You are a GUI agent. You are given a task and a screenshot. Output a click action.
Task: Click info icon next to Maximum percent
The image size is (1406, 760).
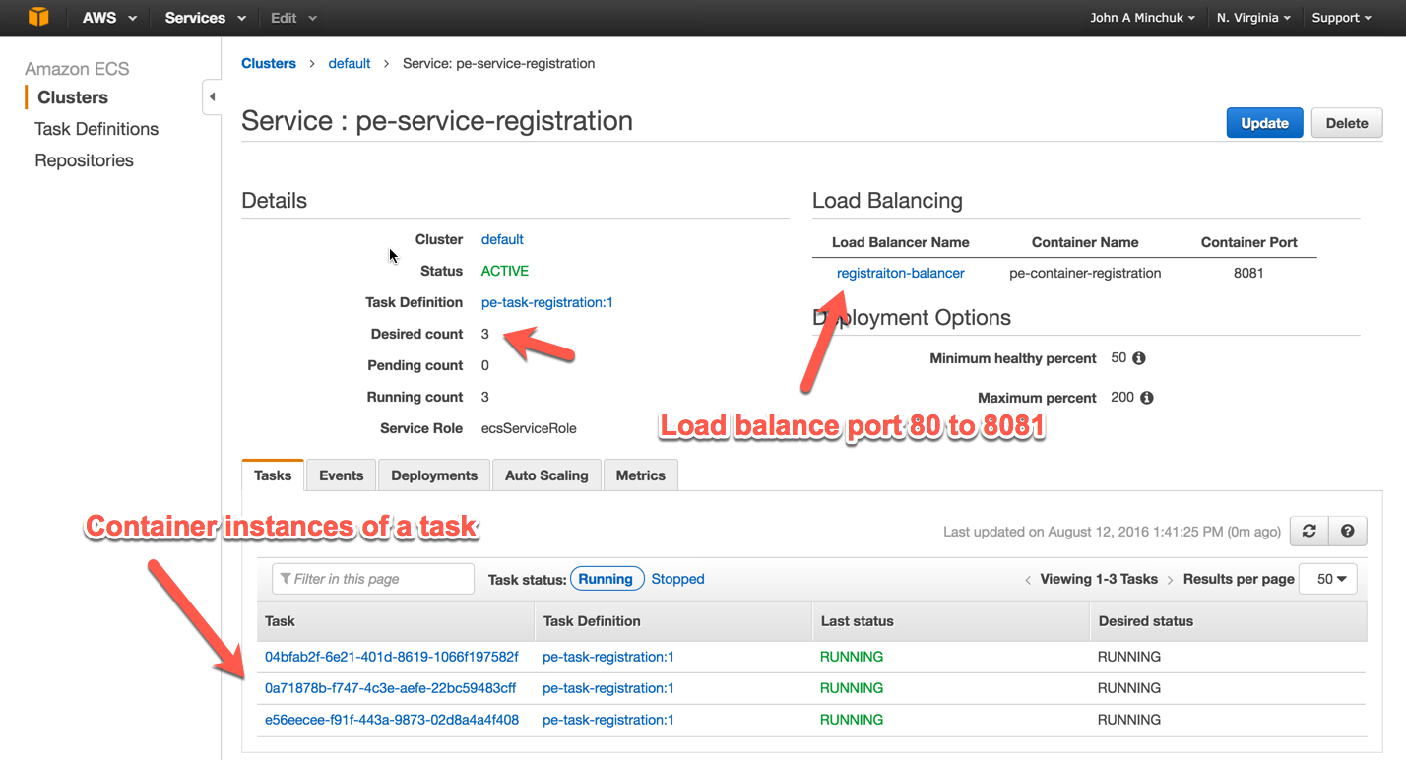1147,398
